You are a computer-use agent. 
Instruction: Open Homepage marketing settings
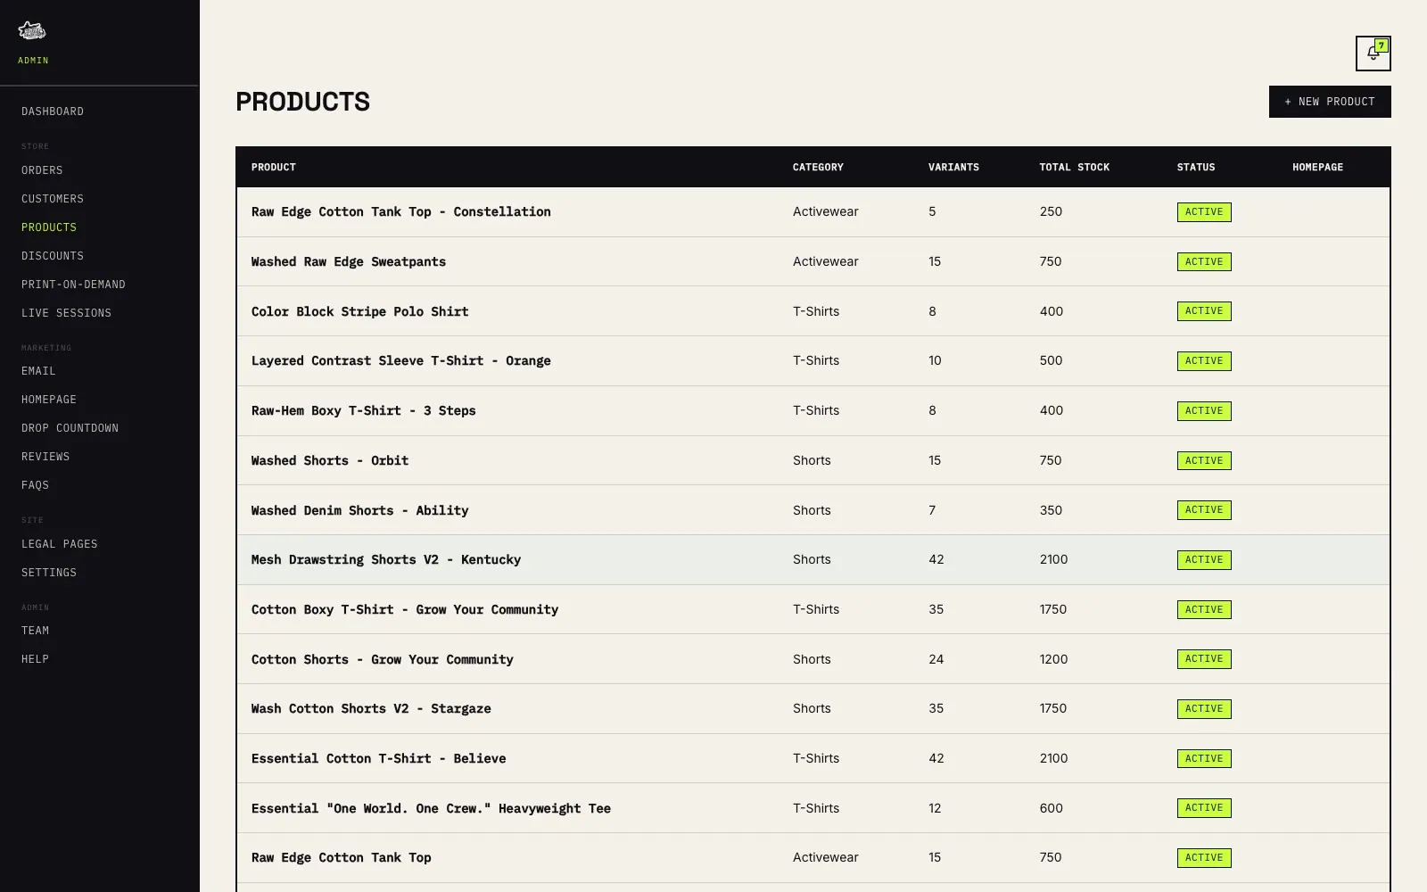click(x=49, y=400)
